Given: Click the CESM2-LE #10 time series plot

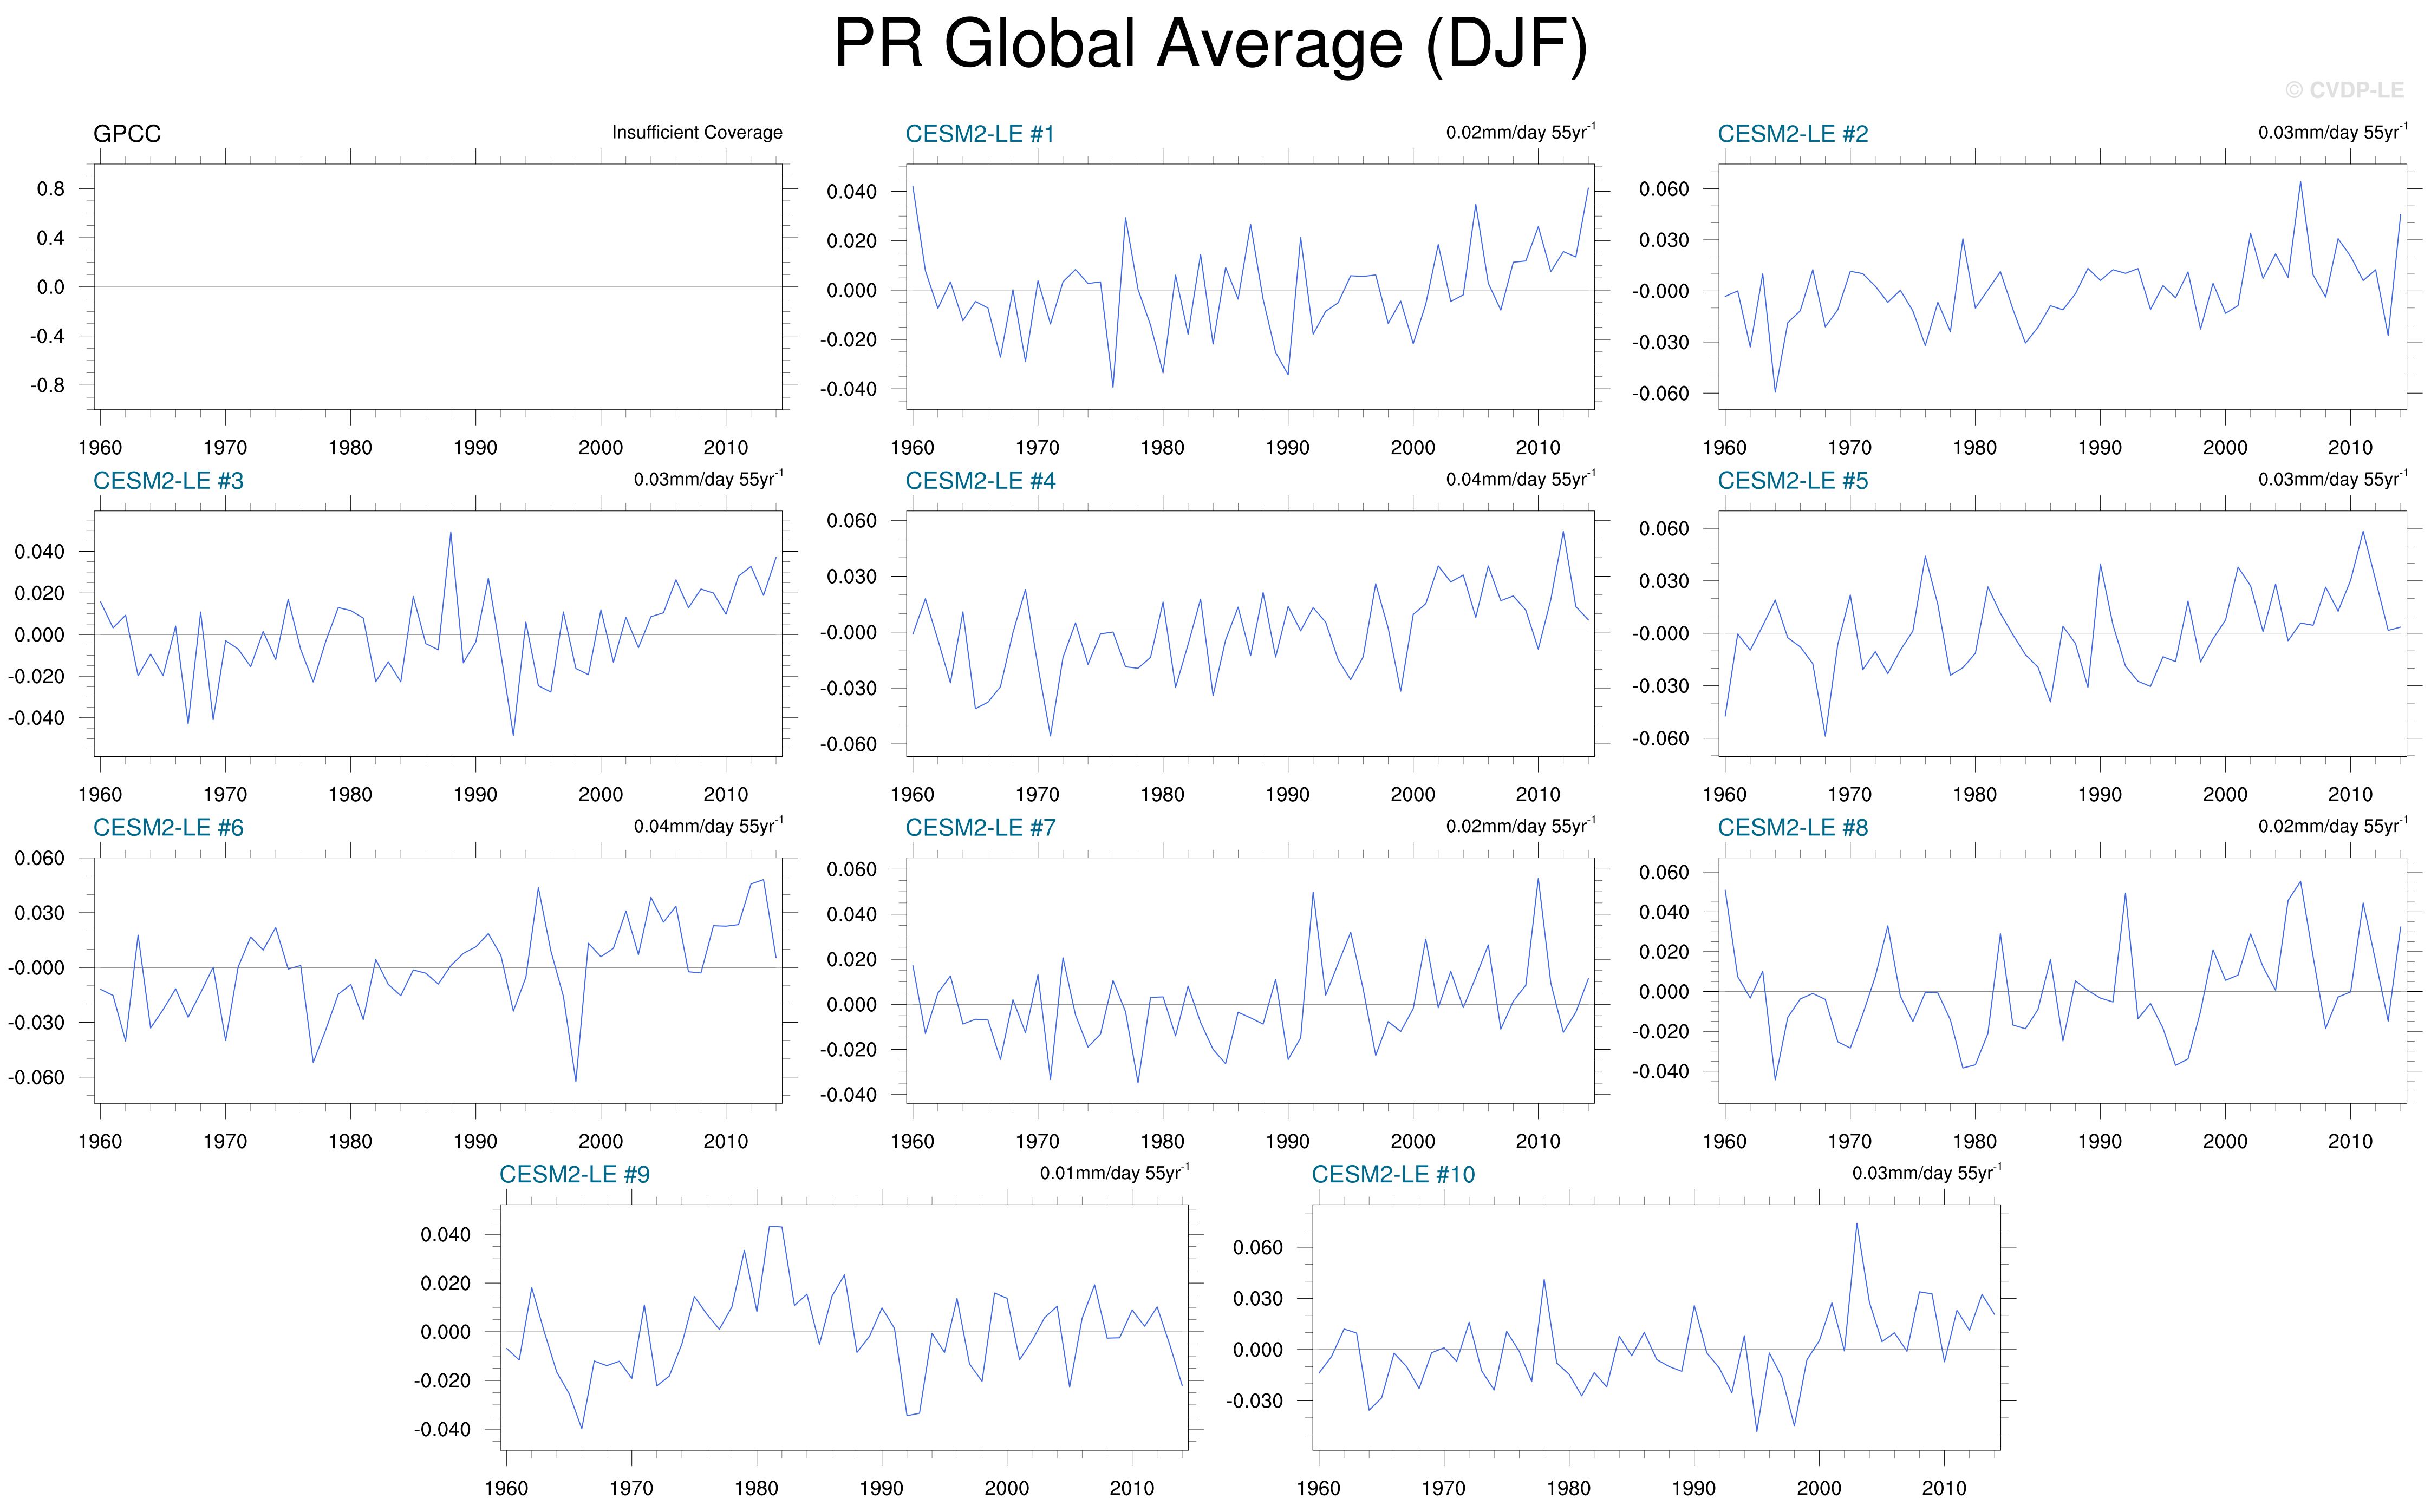Looking at the screenshot, I should pos(1656,1327).
